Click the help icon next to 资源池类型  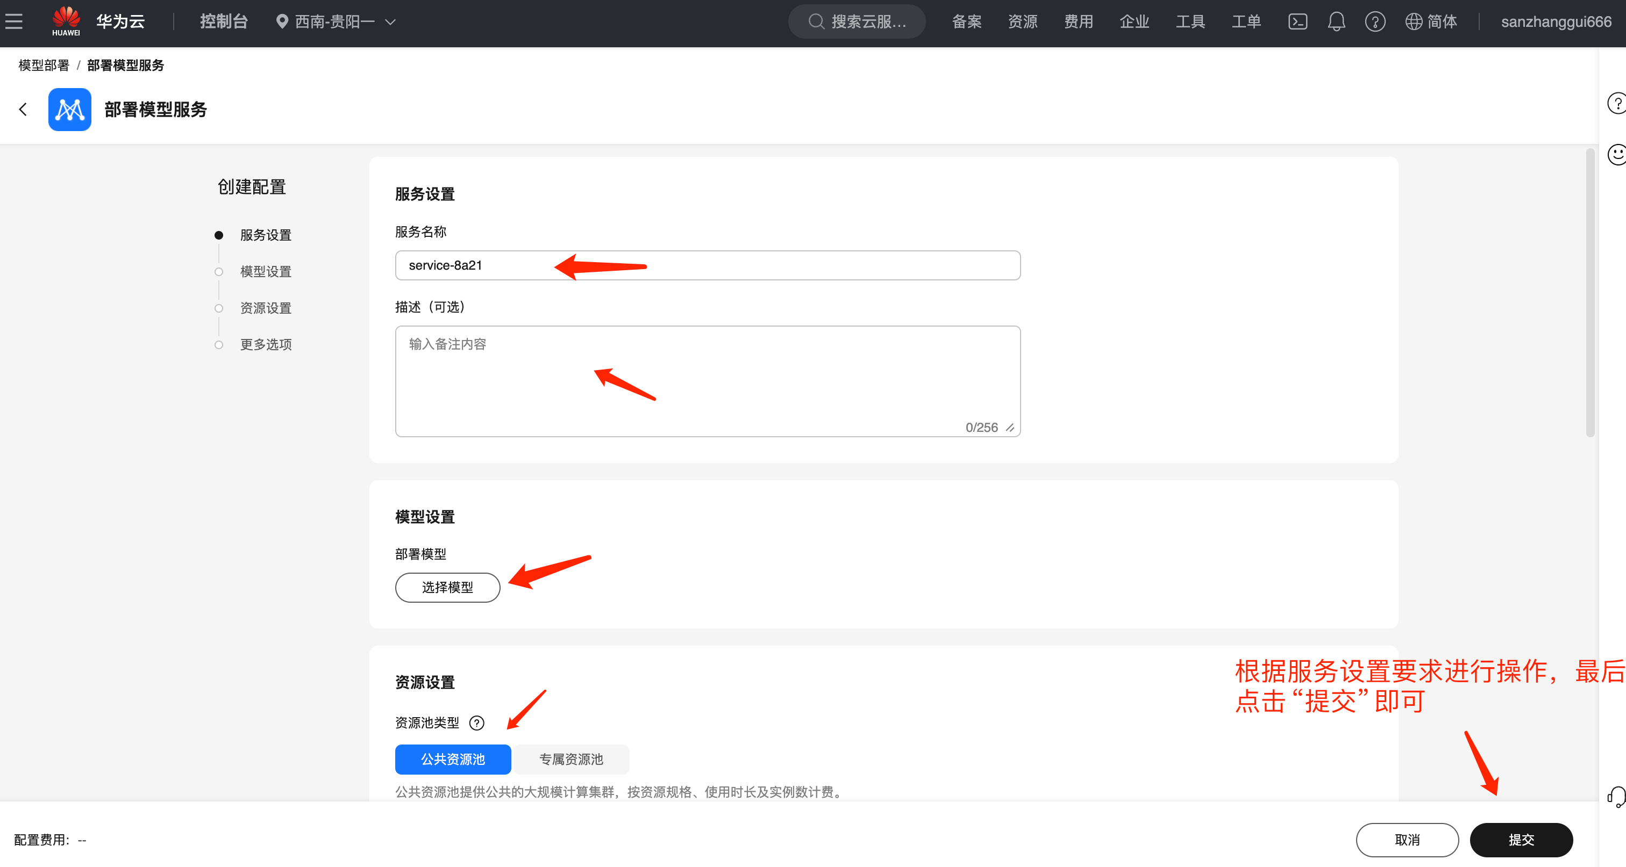[477, 723]
